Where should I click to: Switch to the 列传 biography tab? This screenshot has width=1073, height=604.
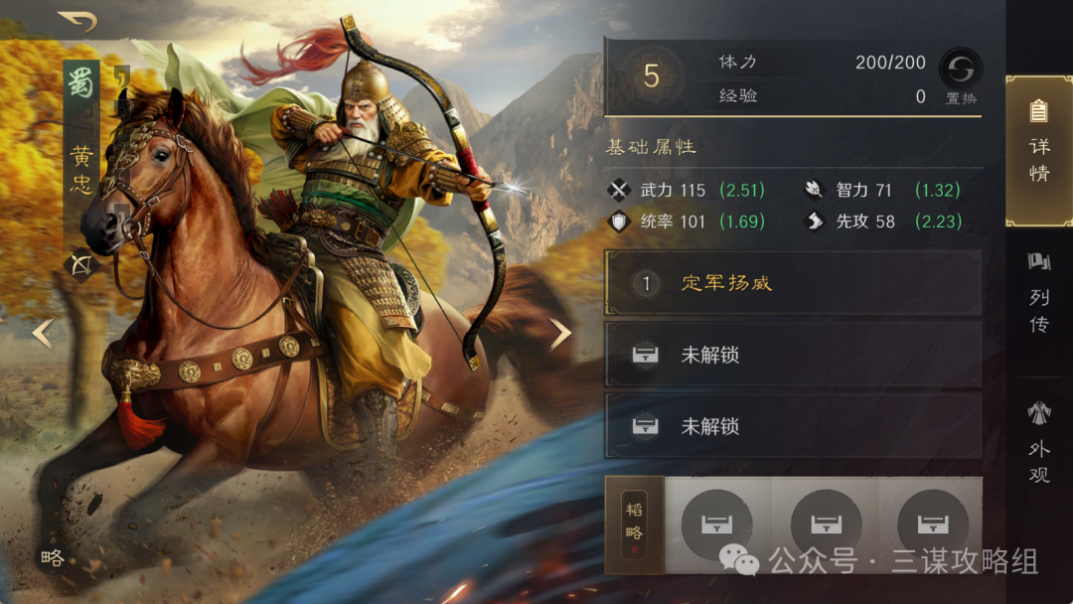tap(1039, 293)
